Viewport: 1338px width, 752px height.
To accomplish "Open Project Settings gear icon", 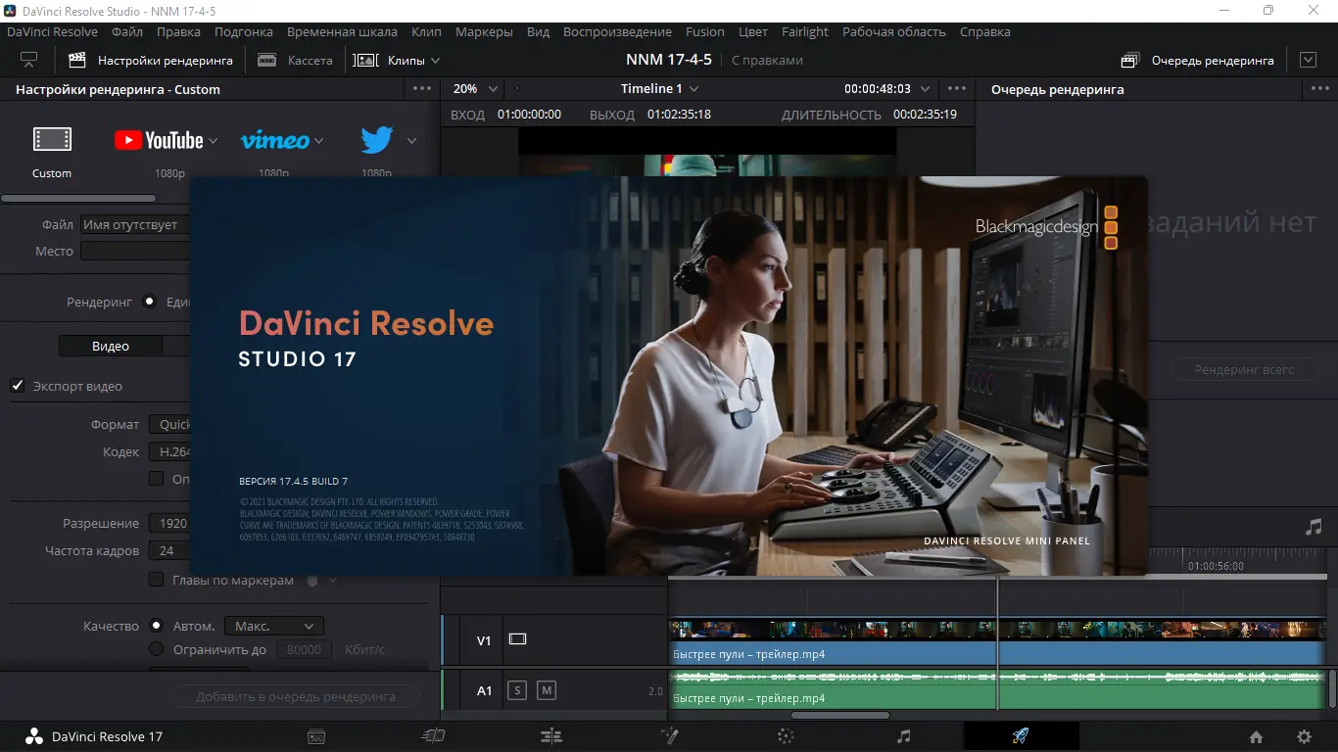I will tap(1304, 737).
